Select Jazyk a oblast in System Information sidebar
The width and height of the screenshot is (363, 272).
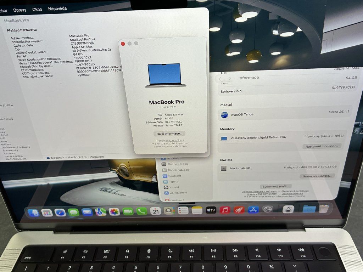14,156
